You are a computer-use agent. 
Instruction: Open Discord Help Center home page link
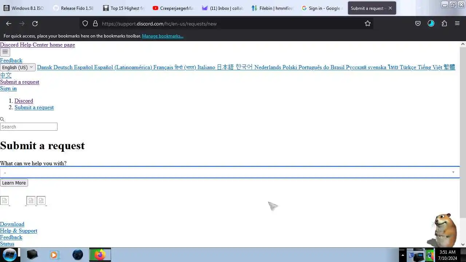click(x=37, y=45)
